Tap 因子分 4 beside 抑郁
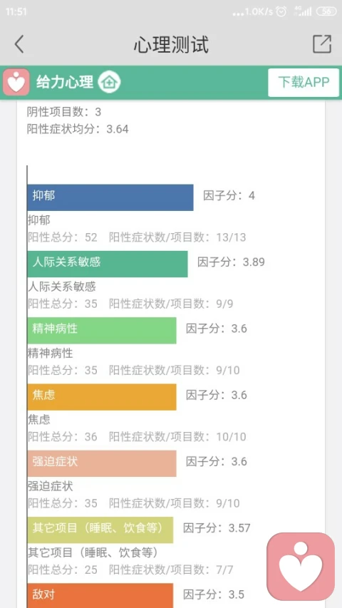The height and width of the screenshot is (608, 342). (229, 195)
